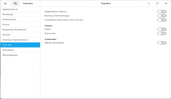Toggle Activities Overview Hot Corner
This screenshot has height=99, width=171.
162,20
